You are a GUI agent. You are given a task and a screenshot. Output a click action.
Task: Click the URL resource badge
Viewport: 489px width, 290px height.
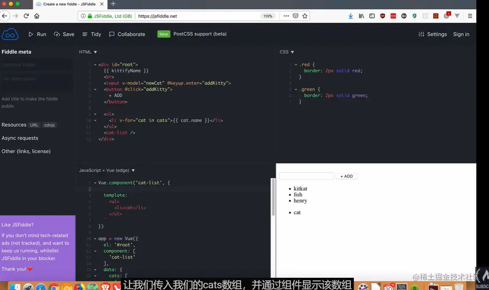(x=34, y=125)
